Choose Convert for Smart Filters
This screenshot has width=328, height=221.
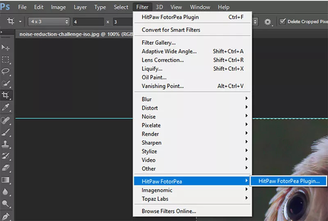(171, 30)
